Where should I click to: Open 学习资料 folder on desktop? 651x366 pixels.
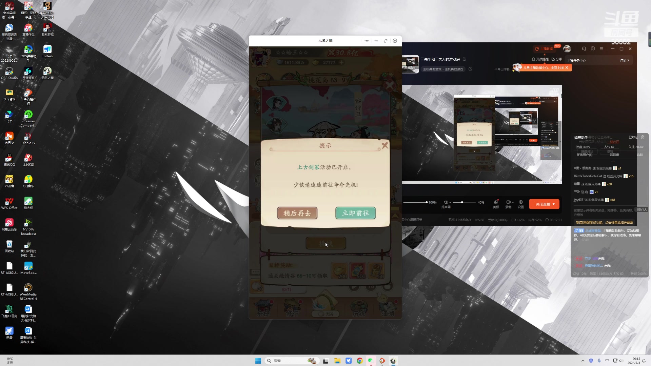click(x=9, y=95)
